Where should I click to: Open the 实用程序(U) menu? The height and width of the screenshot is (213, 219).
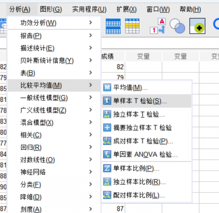coord(89,10)
